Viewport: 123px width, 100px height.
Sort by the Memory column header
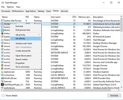pos(85,17)
